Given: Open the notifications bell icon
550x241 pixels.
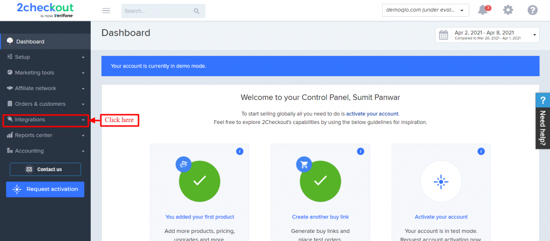Looking at the screenshot, I should [x=483, y=10].
